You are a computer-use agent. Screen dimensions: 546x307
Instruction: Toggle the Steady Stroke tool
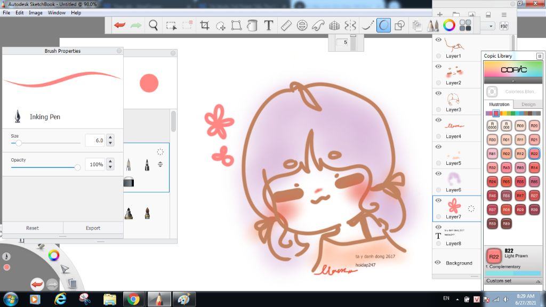[x=367, y=25]
